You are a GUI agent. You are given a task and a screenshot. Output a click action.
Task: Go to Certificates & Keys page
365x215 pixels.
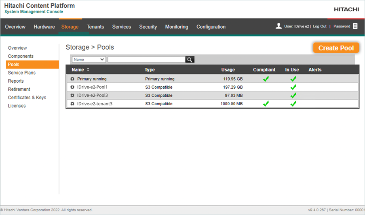click(x=27, y=98)
